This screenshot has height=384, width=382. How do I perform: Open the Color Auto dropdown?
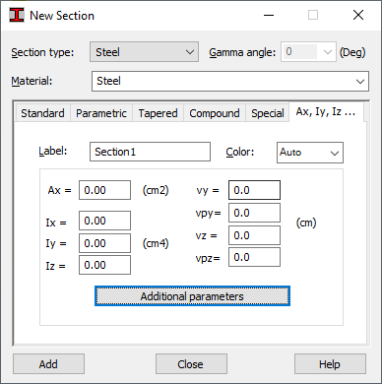coord(310,153)
